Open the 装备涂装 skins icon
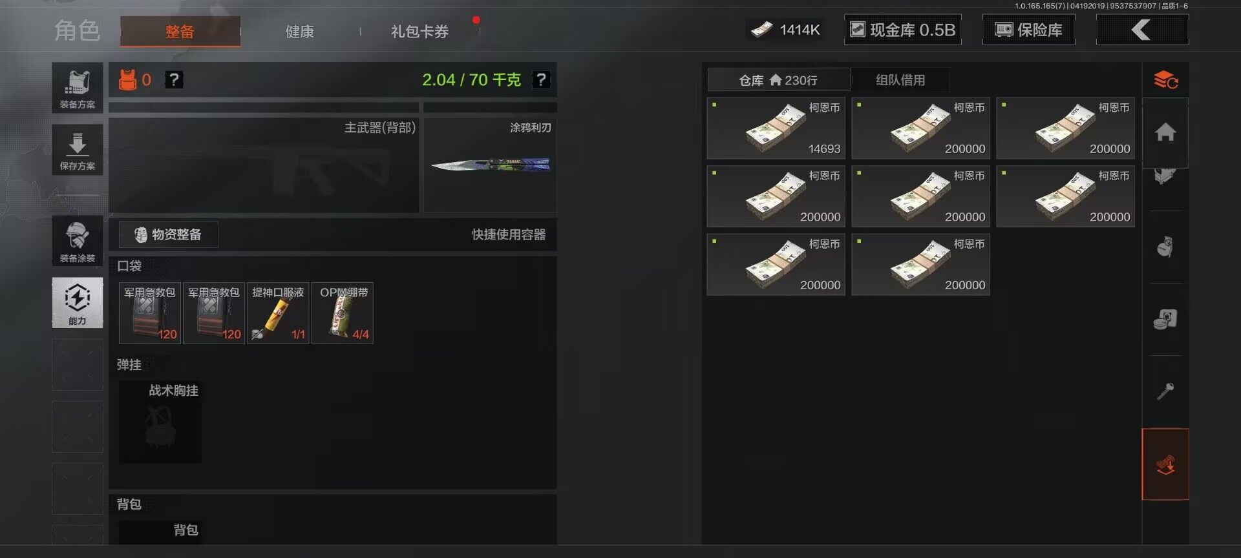1241x558 pixels. point(78,241)
